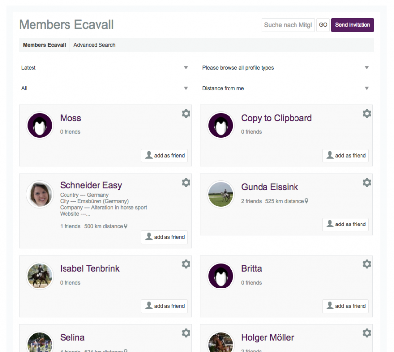Click gear icon on Holger Möller card
The width and height of the screenshot is (394, 352).
point(367,333)
